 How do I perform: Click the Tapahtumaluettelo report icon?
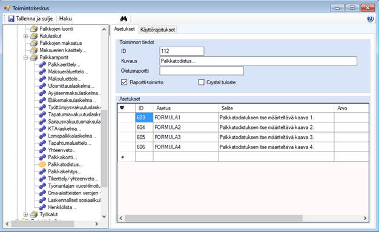coord(42,143)
